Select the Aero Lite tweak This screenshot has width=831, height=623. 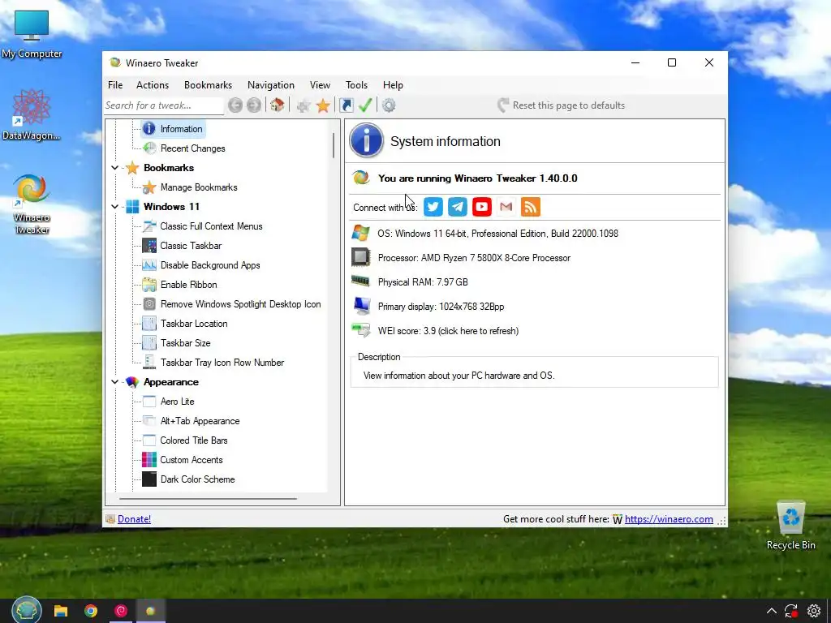[177, 402]
